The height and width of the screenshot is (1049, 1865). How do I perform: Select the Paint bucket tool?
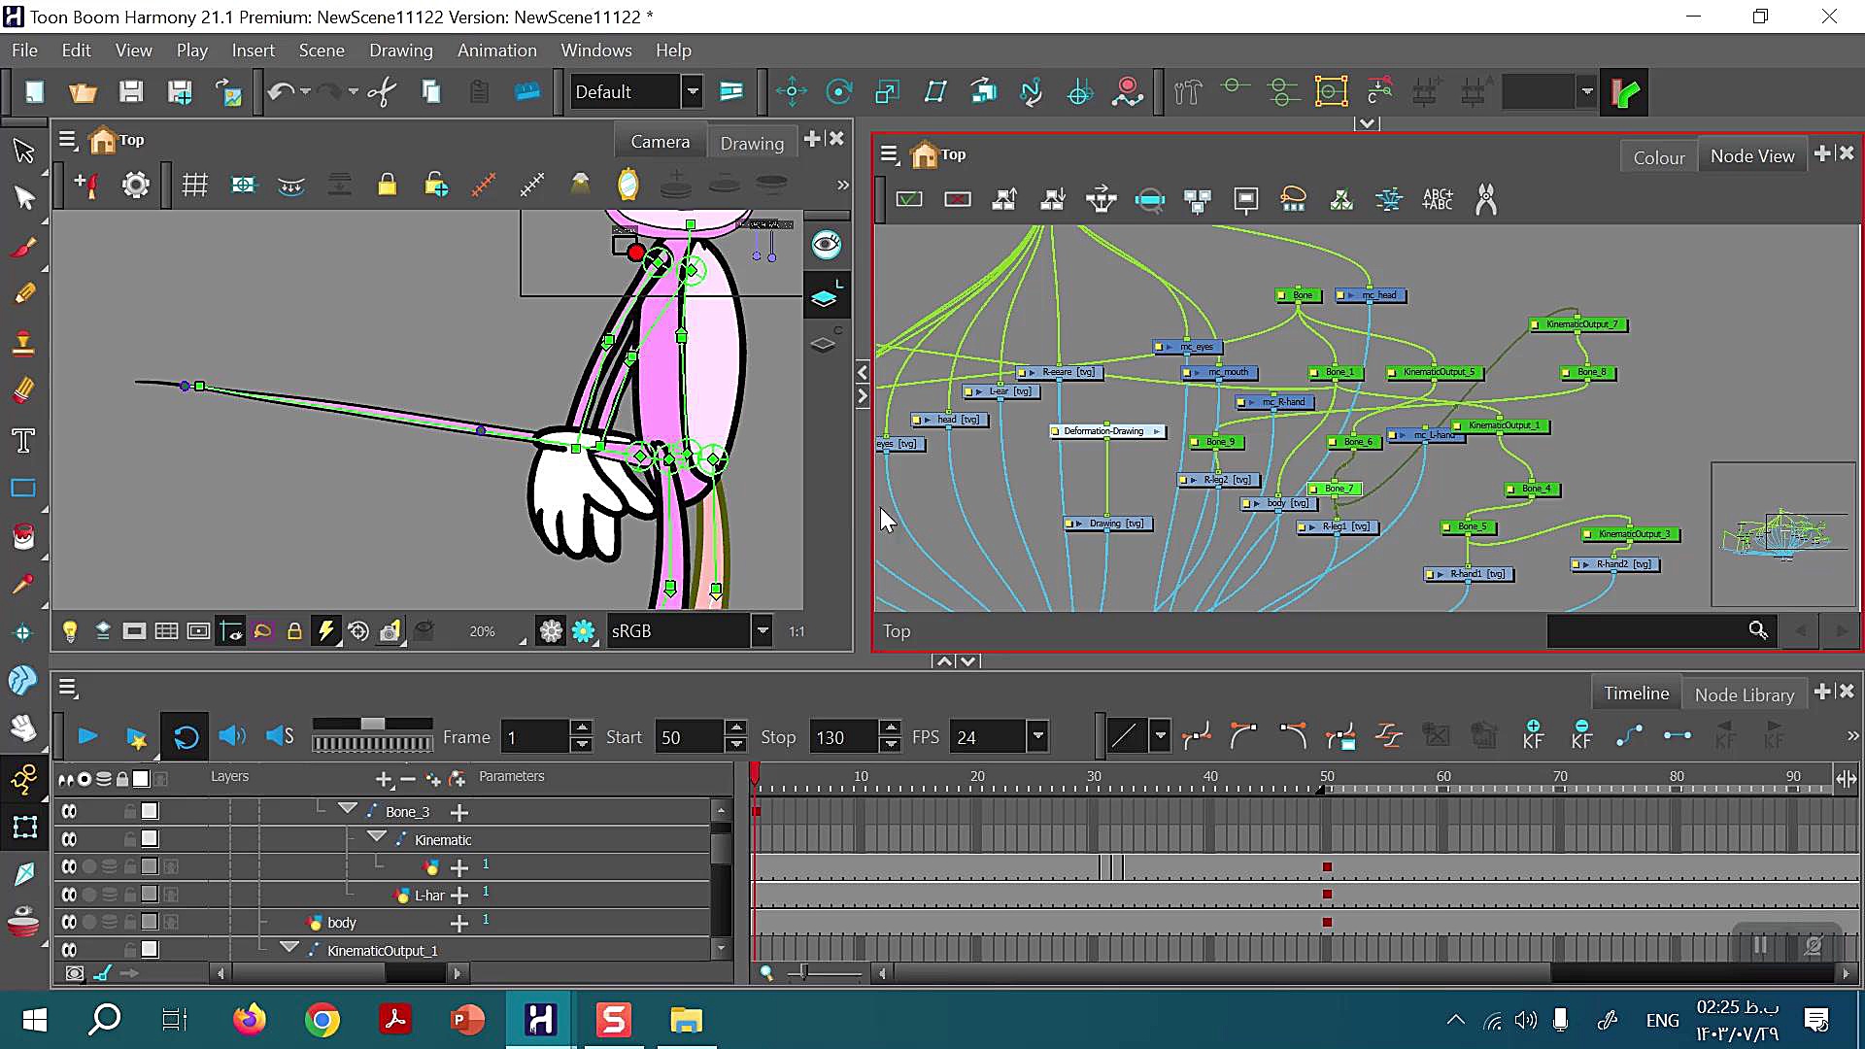tap(23, 536)
